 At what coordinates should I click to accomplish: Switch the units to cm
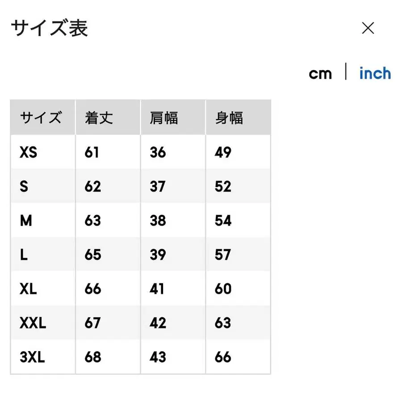click(x=321, y=73)
